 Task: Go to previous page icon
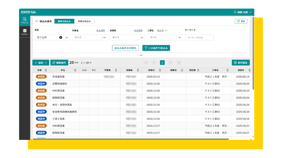(x=154, y=63)
